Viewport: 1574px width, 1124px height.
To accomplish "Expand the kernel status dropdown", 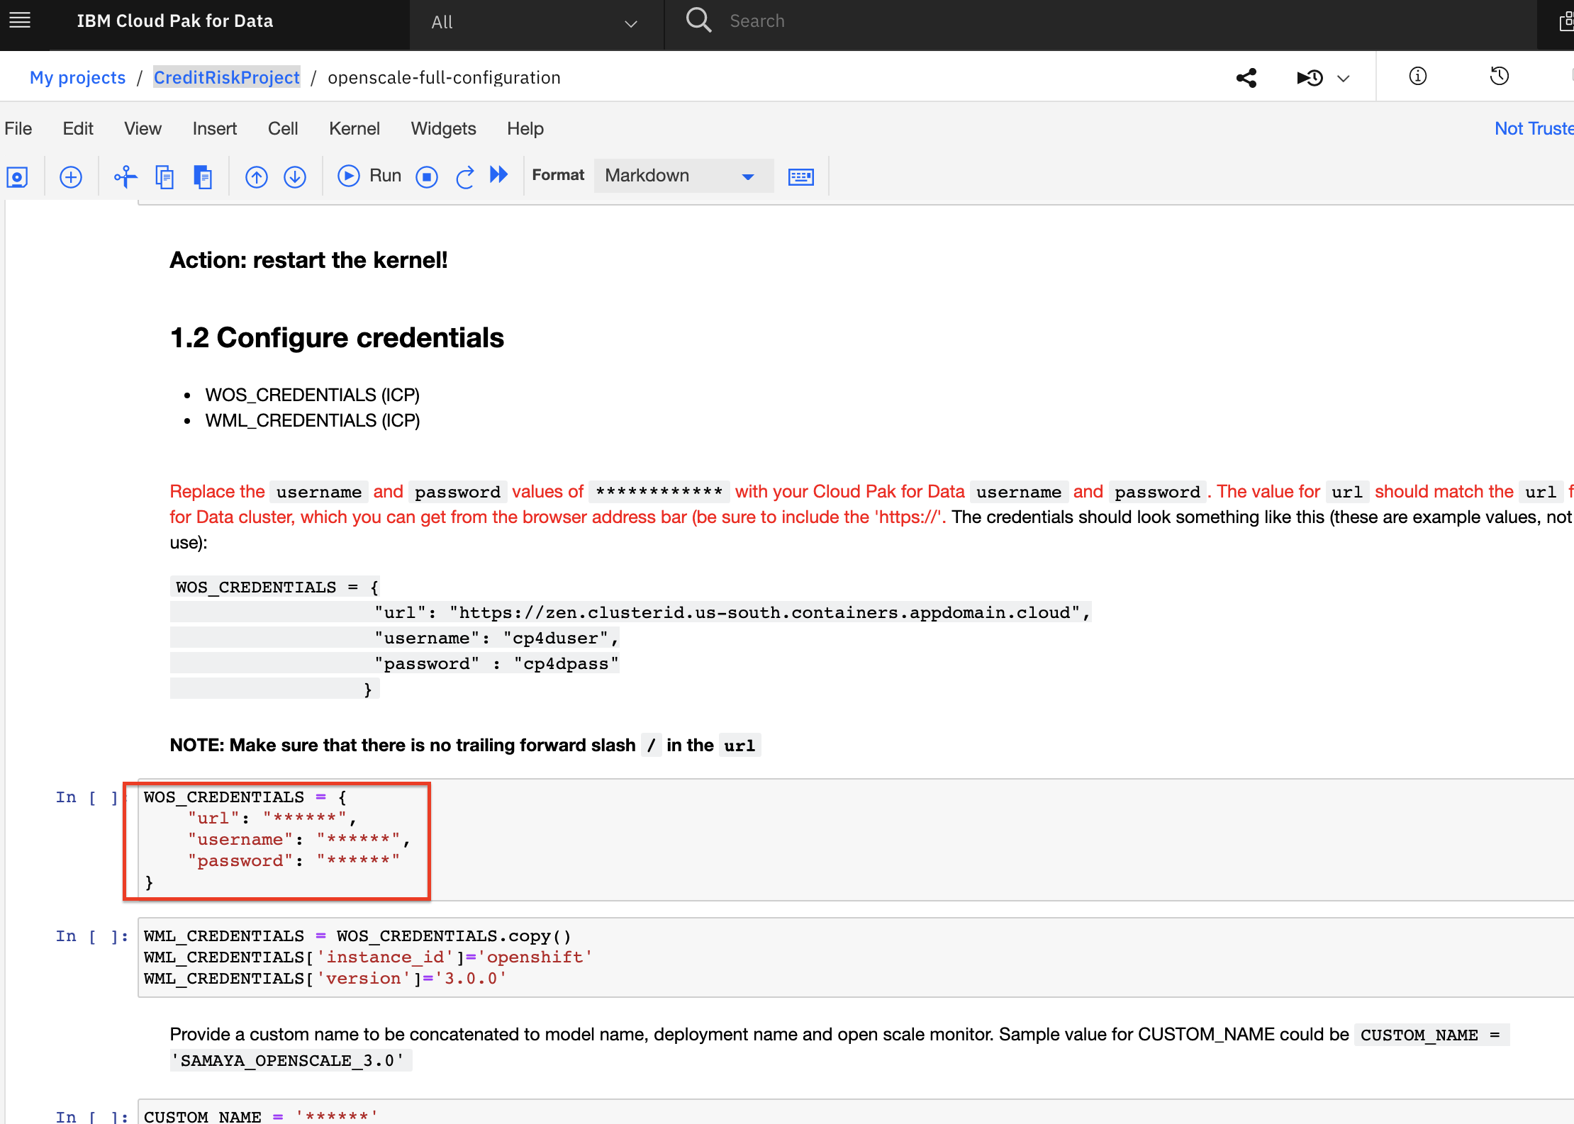I will pos(1341,77).
